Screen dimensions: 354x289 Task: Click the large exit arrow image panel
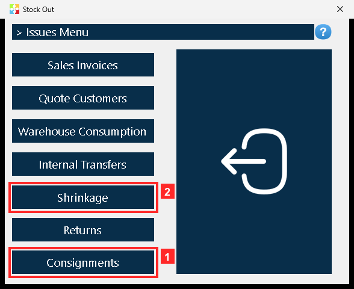[254, 161]
